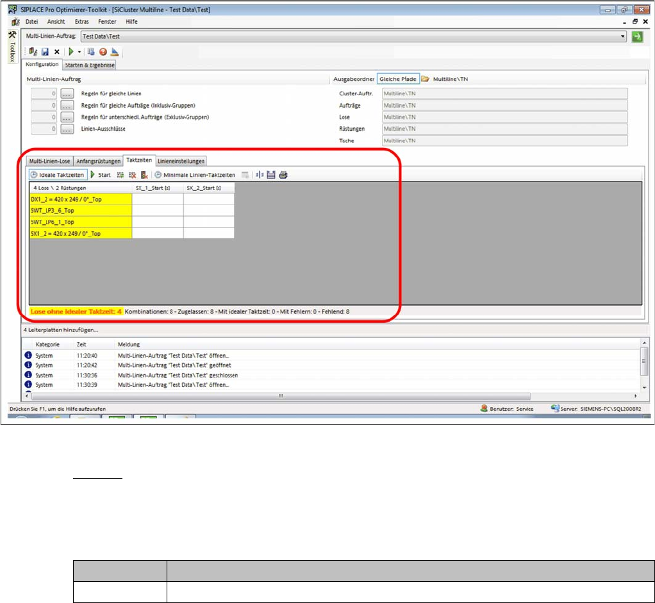This screenshot has width=655, height=603.
Task: Select the SWT_LP3_6_Top row
Action: pyautogui.click(x=81, y=211)
